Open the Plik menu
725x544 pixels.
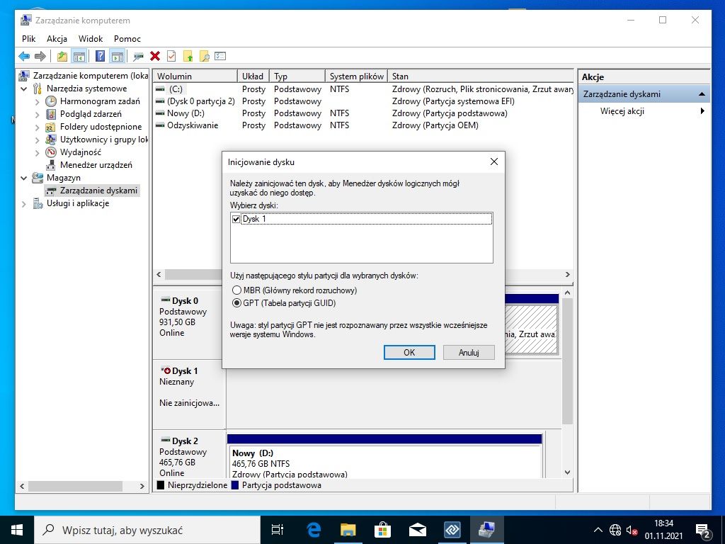tap(28, 39)
